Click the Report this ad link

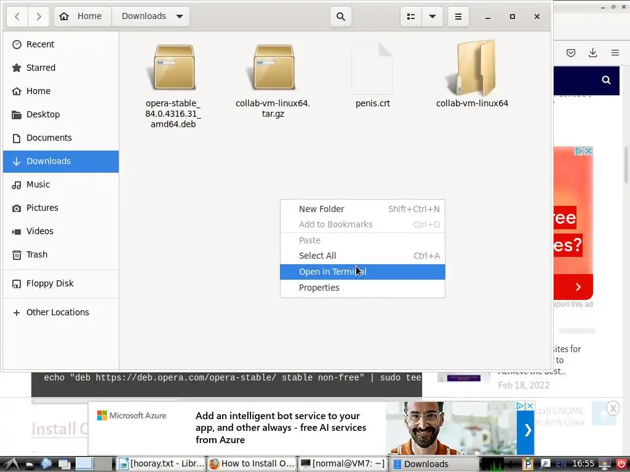click(x=573, y=304)
